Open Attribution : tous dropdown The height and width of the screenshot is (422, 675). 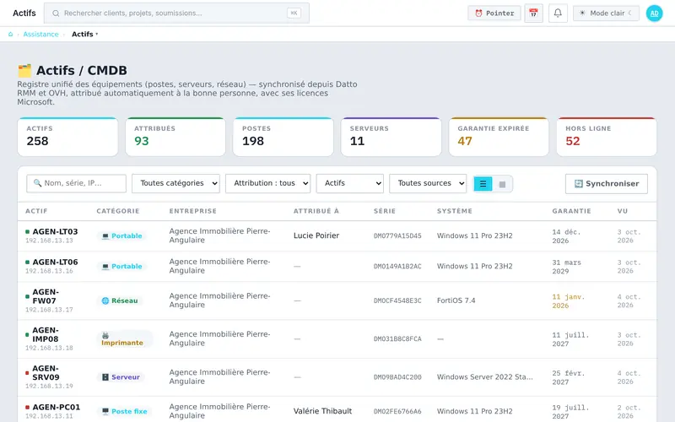pyautogui.click(x=267, y=183)
